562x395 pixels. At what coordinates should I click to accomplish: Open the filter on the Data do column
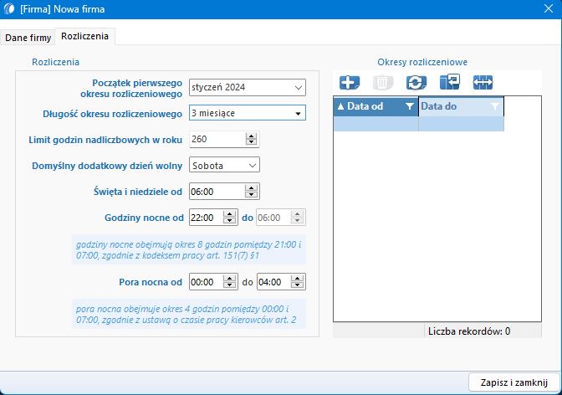point(494,106)
